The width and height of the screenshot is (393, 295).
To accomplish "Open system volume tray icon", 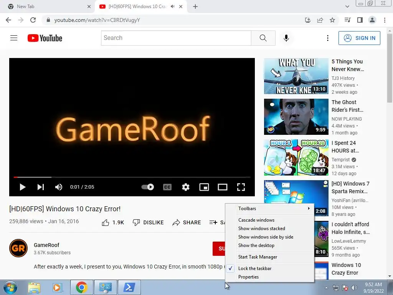I will pyautogui.click(x=354, y=288).
